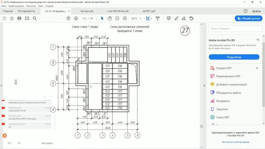Zoom out with minus icon
The width and height of the screenshot is (265, 149).
(x=117, y=18)
